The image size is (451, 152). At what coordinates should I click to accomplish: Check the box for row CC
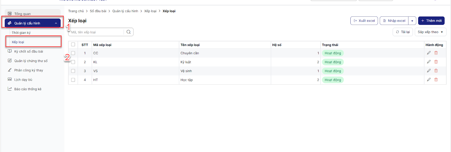point(73,53)
